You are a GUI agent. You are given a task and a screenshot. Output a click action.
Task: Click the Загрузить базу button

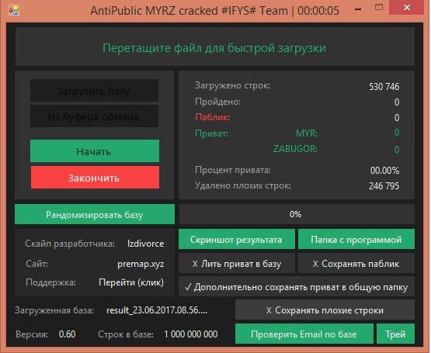coord(94,91)
